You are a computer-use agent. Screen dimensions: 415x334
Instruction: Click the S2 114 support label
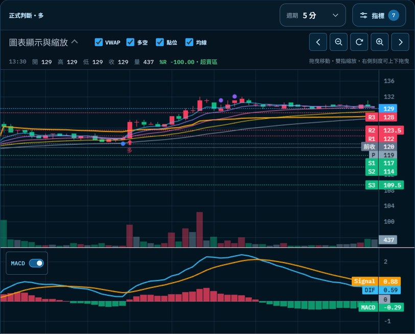coord(381,172)
